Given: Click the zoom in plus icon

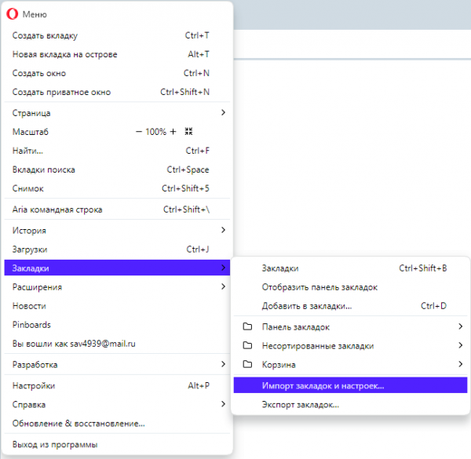Looking at the screenshot, I should coord(173,132).
